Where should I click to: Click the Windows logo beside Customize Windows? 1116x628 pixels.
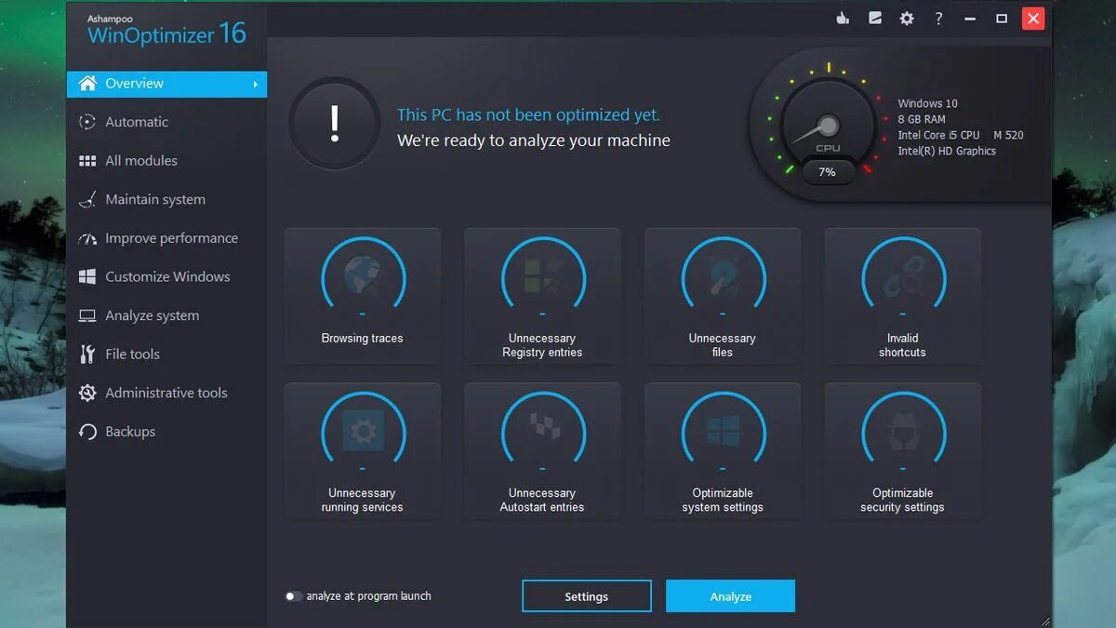point(87,277)
